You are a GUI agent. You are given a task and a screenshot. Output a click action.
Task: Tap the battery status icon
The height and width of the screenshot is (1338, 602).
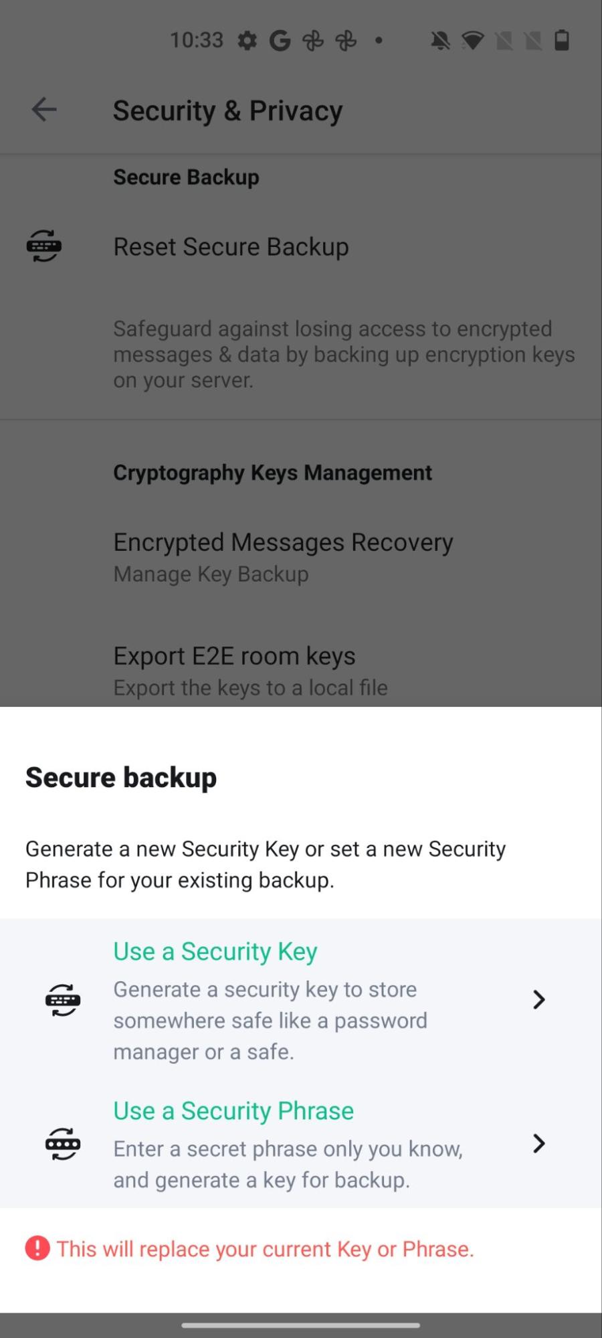(562, 41)
